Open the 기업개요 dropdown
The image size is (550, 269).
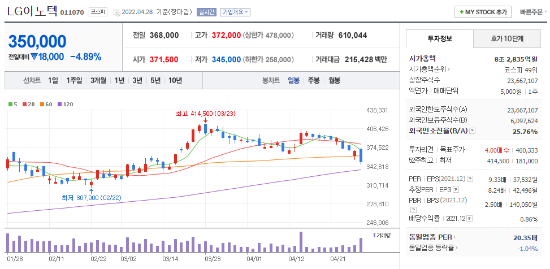(x=235, y=12)
